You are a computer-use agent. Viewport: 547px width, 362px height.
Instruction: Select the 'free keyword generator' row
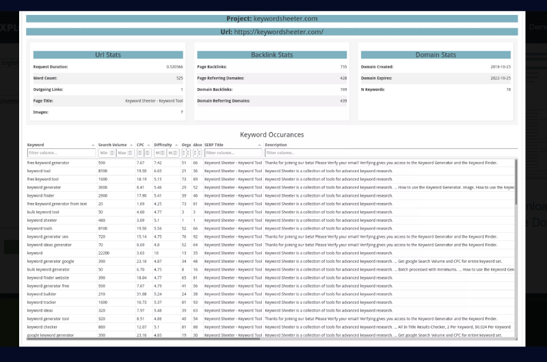click(270, 163)
